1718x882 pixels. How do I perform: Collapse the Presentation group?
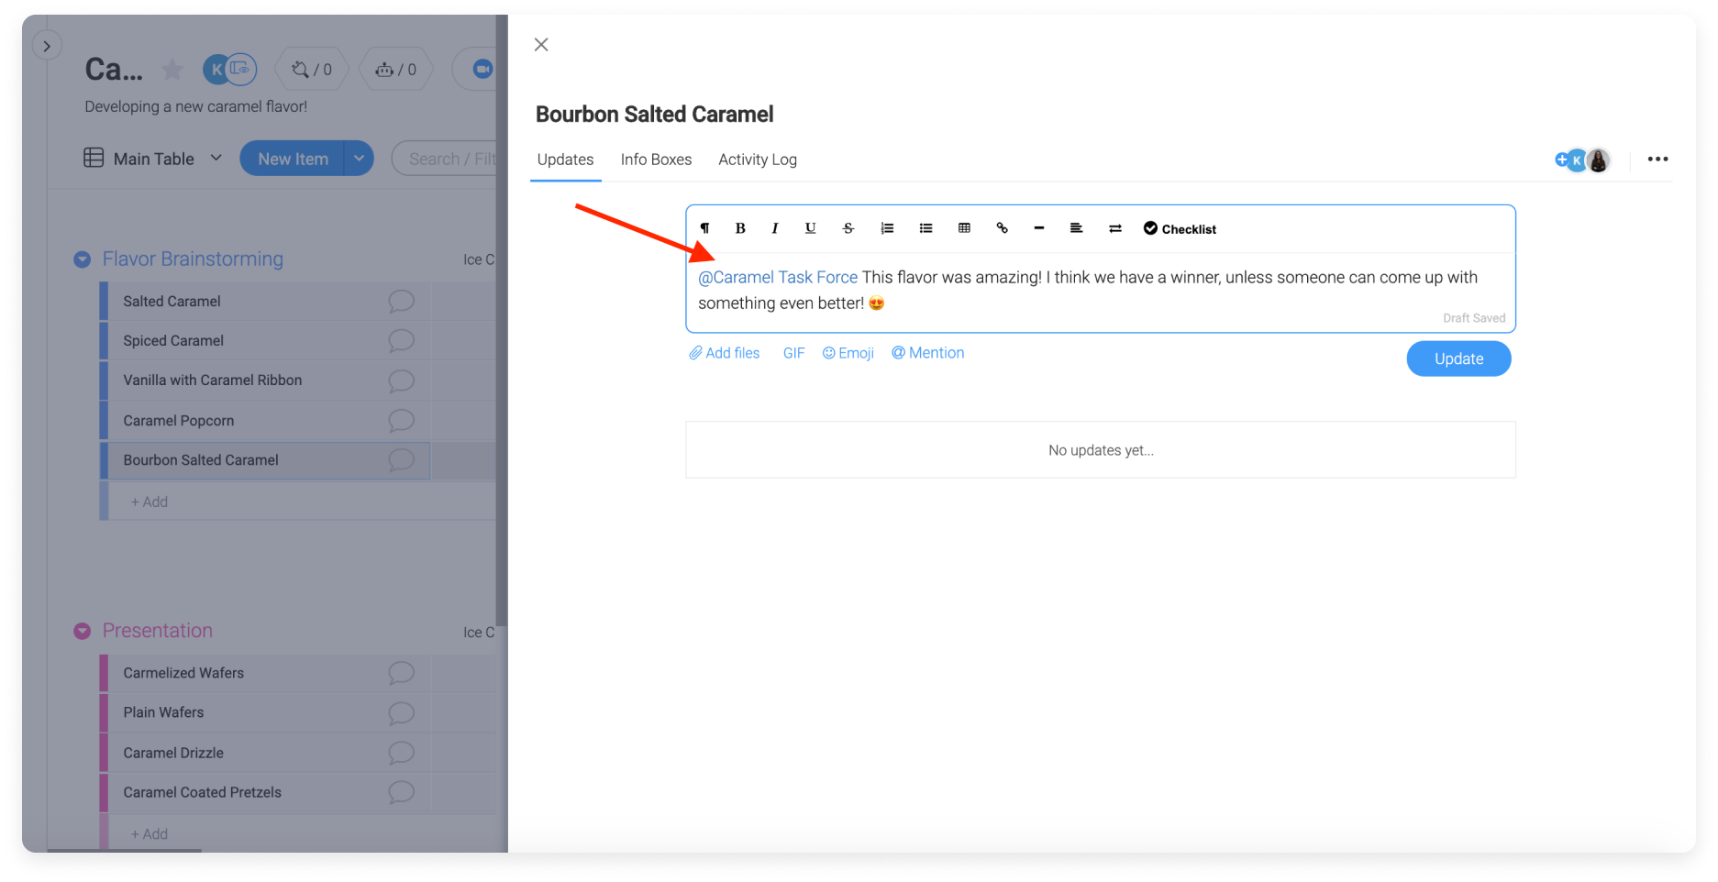point(83,631)
